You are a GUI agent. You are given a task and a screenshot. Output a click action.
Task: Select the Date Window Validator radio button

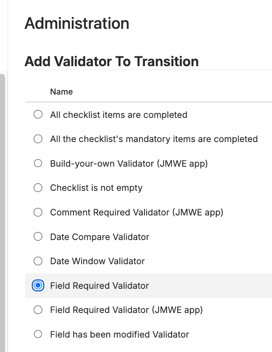[x=38, y=261]
